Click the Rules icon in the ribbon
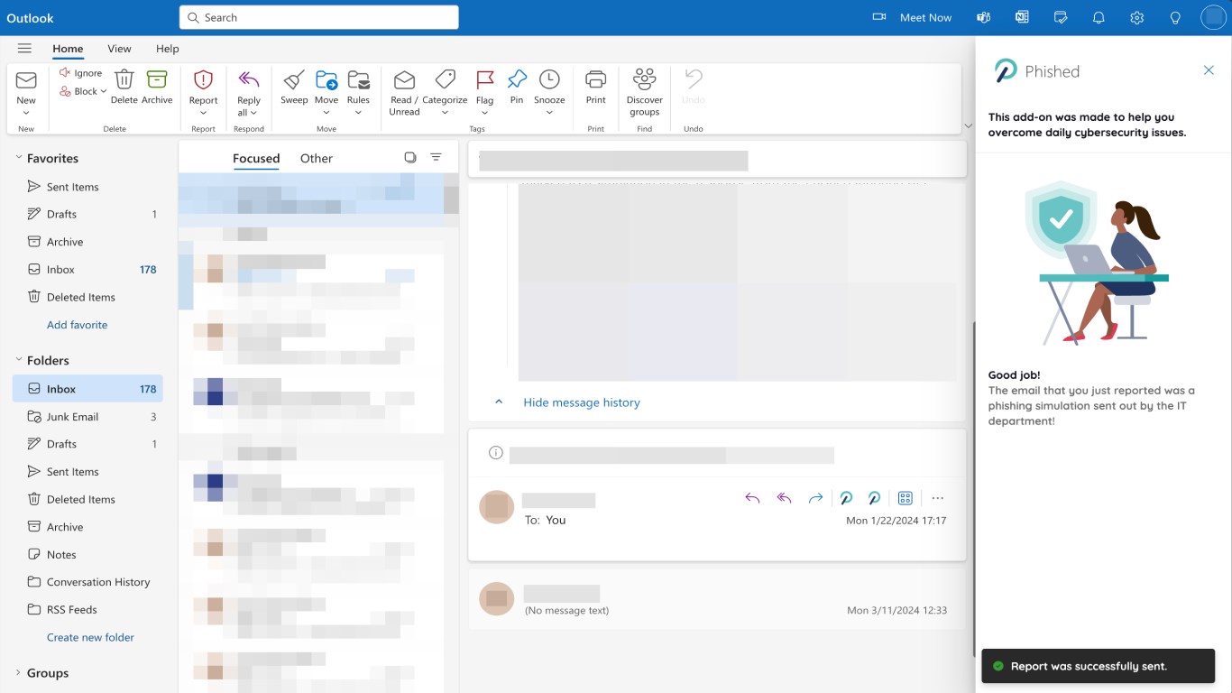 tap(358, 79)
